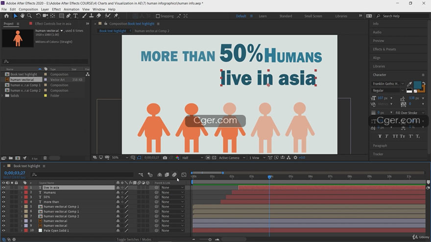Open the Layer menu

tap(45, 9)
